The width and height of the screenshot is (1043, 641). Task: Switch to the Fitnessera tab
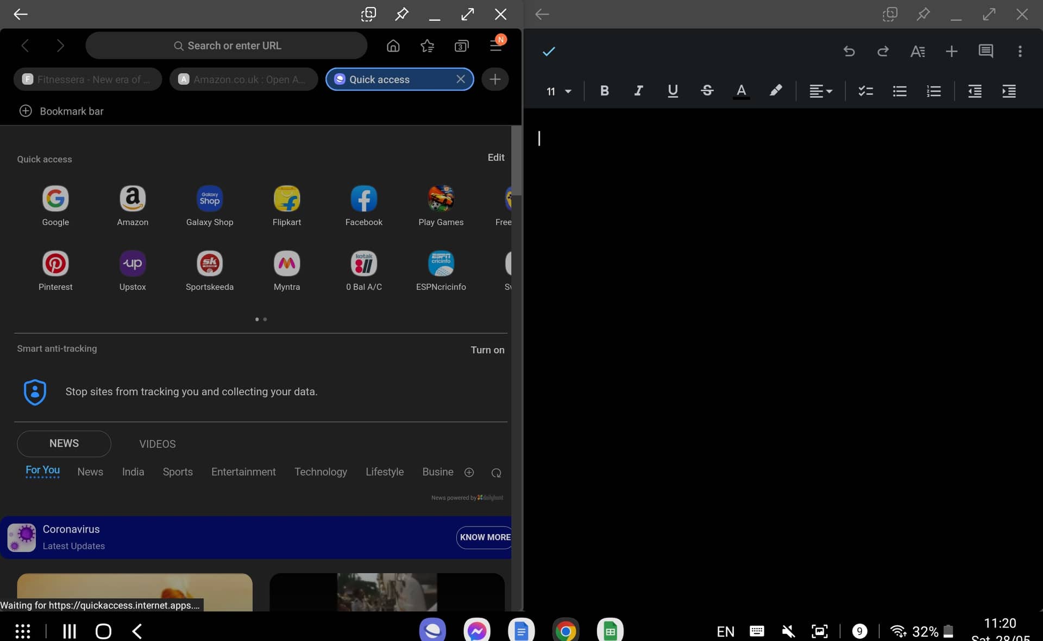87,79
